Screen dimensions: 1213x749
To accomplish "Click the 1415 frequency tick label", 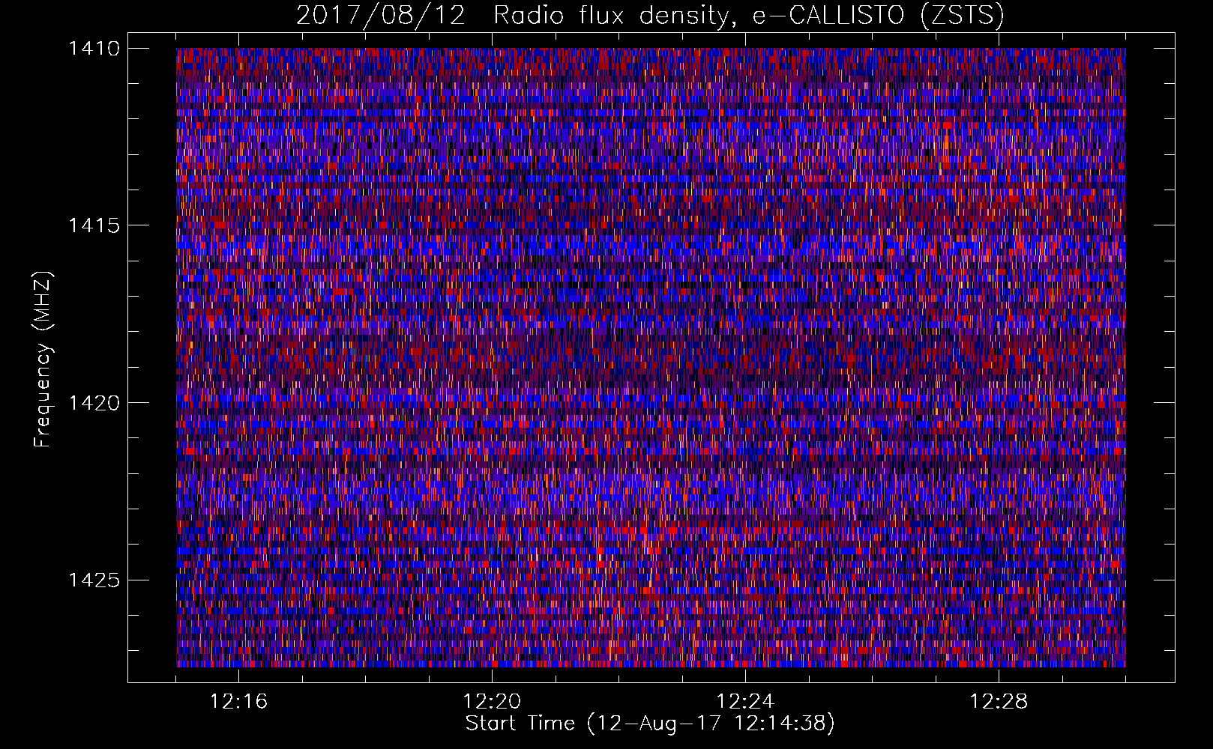I will 94,225.
